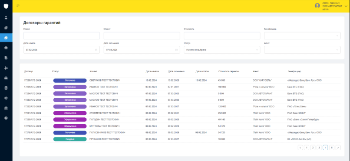Click the calendar icon in Дата начала field
The height and width of the screenshot is (161, 350).
pyautogui.click(x=96, y=50)
